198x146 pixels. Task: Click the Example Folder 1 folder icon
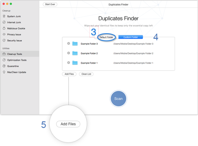pyautogui.click(x=75, y=63)
